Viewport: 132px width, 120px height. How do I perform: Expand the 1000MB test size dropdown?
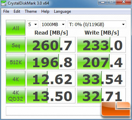pyautogui.click(x=53, y=24)
